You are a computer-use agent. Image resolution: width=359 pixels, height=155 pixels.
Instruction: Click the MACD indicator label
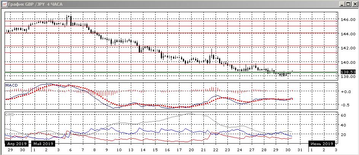(10, 85)
